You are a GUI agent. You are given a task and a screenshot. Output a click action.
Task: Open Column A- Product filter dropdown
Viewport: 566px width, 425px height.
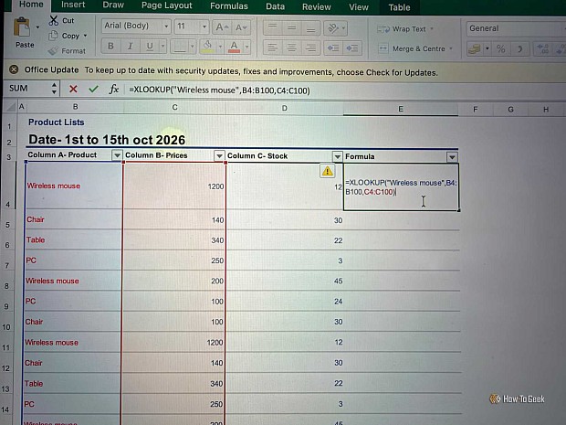pos(117,155)
